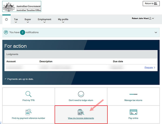The height and width of the screenshot is (124, 162).
Task: Click the 2 notifications count badge
Action: point(22,32)
